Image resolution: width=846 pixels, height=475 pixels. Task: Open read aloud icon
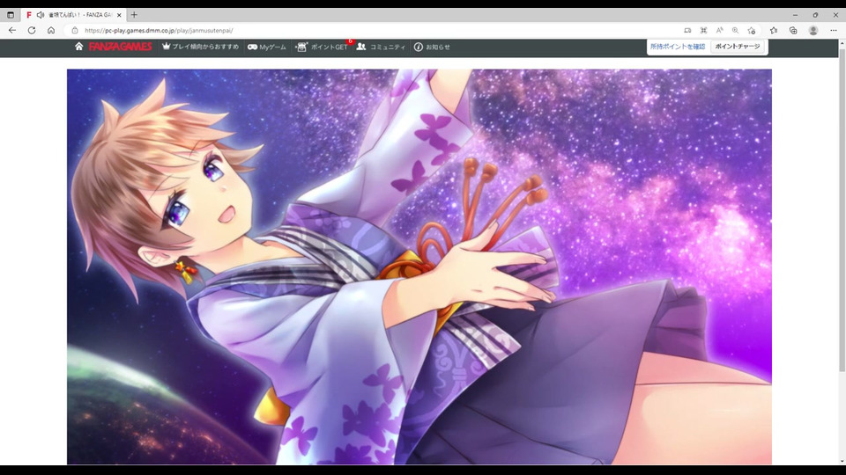point(719,31)
